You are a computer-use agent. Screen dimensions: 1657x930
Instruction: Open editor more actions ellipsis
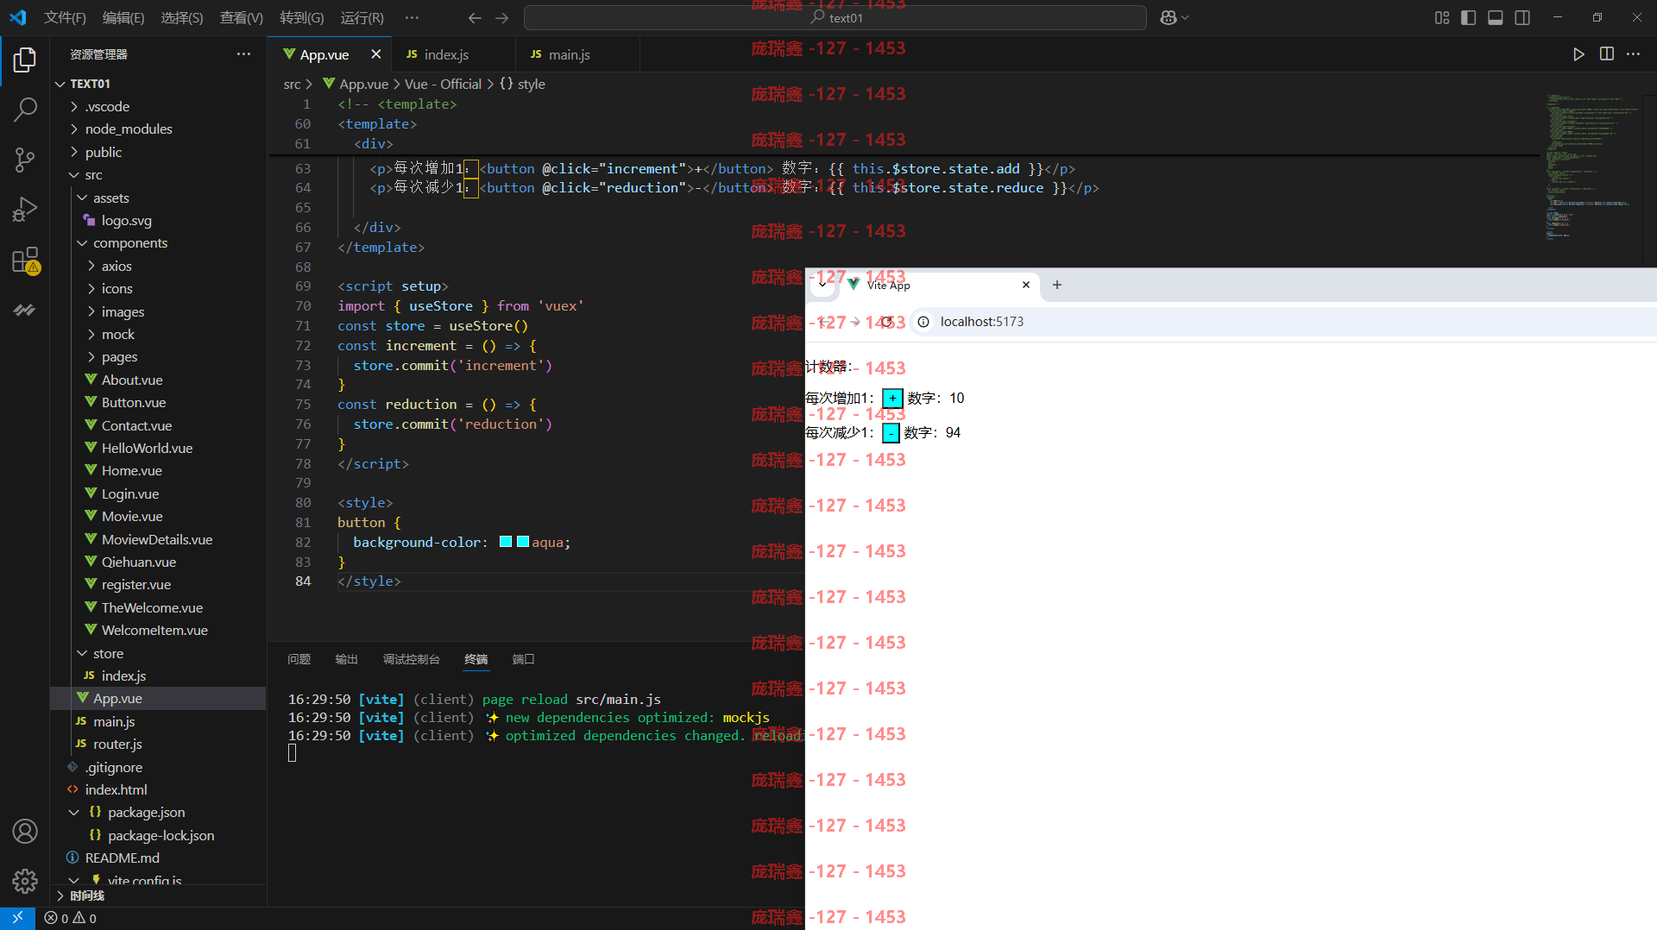1633,54
